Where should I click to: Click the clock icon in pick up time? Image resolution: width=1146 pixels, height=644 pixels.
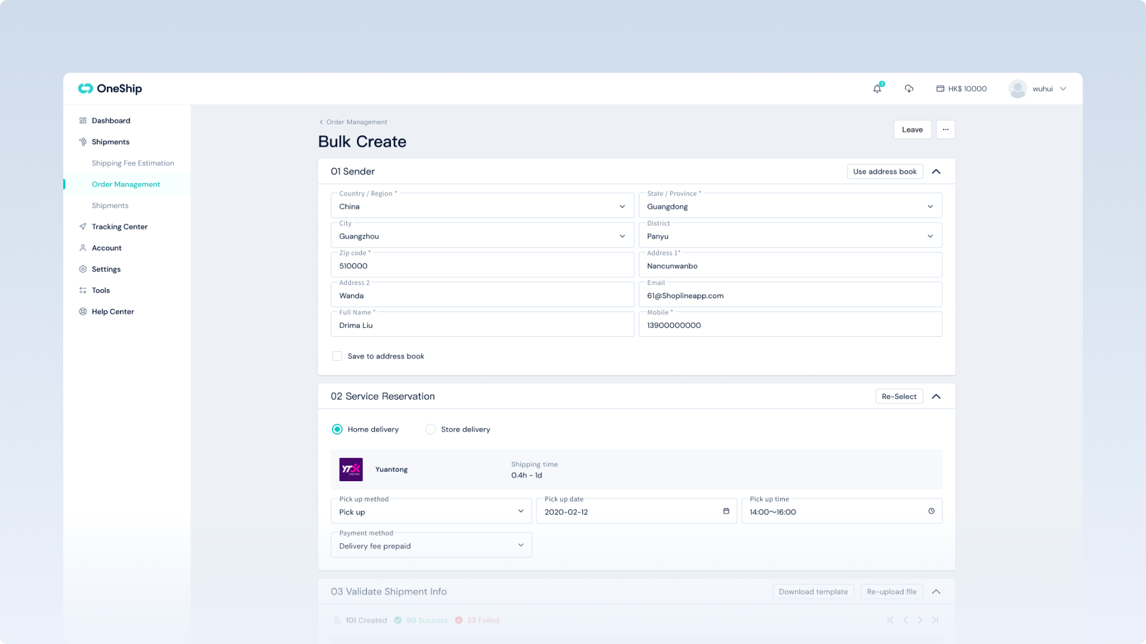[931, 511]
